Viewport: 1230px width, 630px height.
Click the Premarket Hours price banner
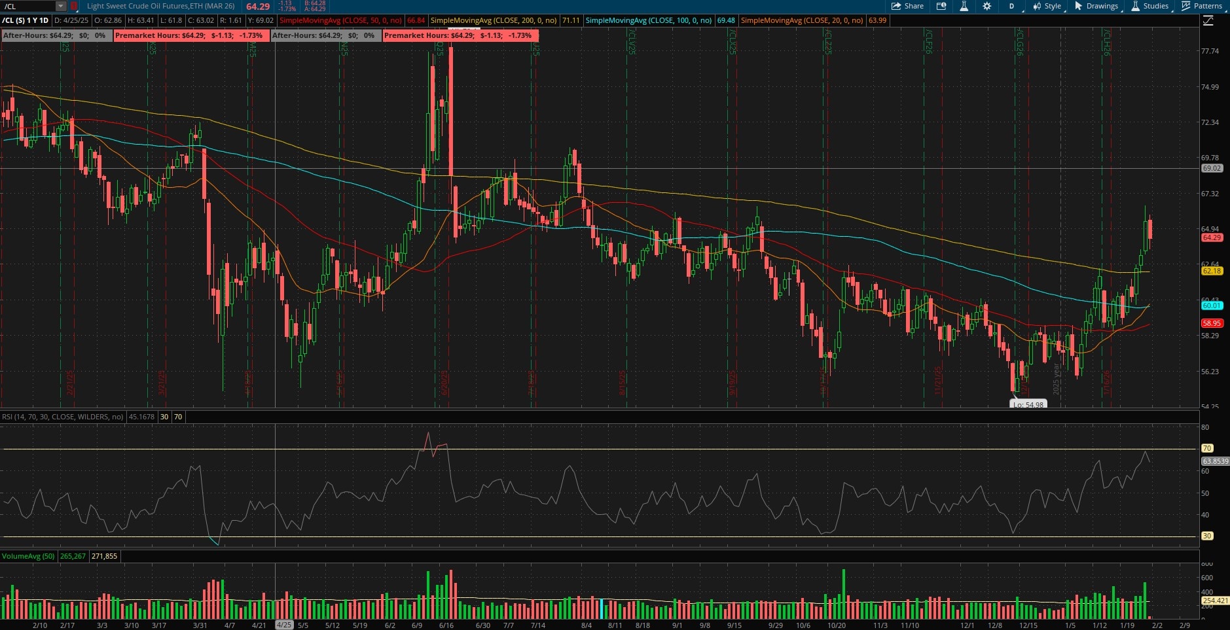(190, 35)
